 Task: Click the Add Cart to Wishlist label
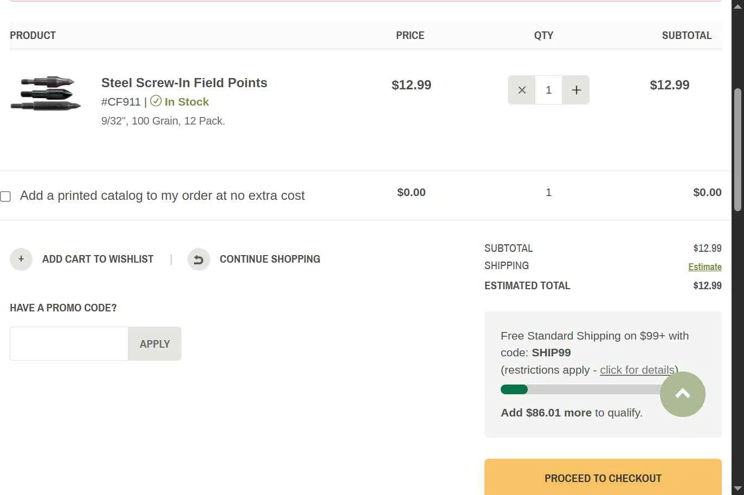pos(98,259)
